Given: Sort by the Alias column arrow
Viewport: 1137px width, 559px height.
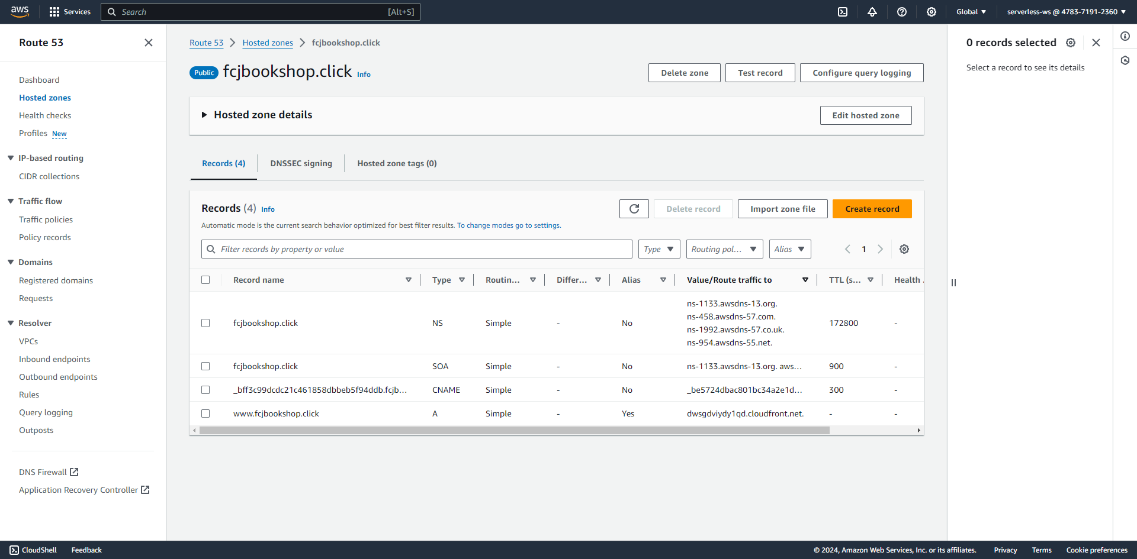Looking at the screenshot, I should [x=663, y=280].
